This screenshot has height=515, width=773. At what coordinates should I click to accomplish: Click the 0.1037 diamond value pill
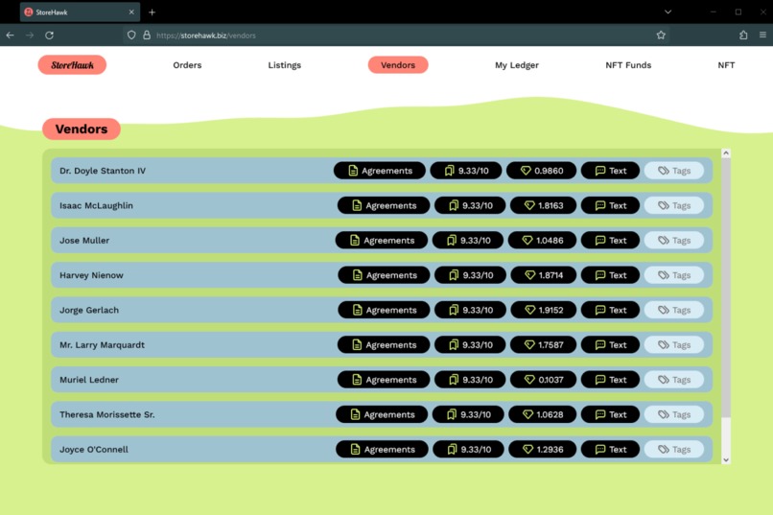(x=543, y=380)
